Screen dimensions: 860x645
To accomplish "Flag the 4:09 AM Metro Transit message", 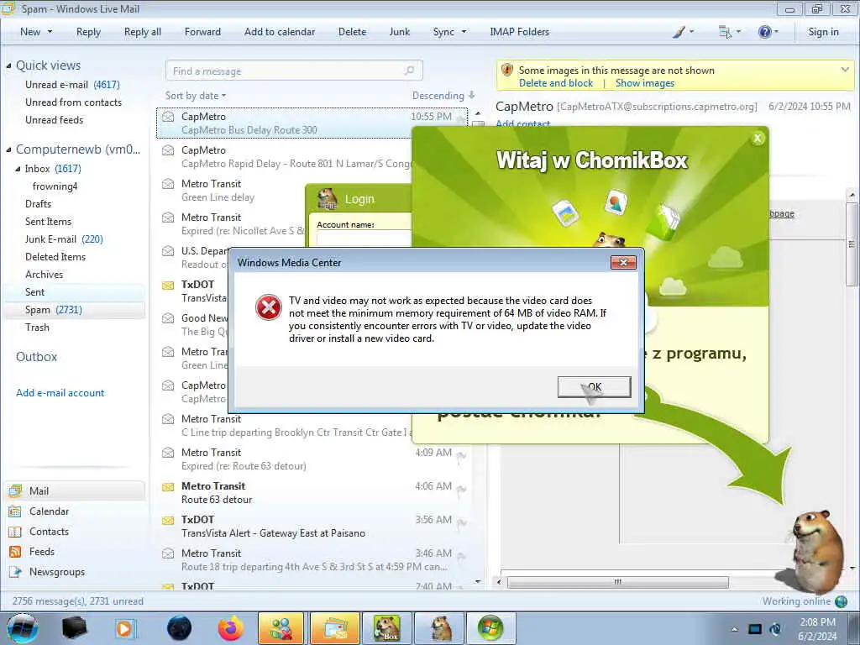I will [461, 455].
